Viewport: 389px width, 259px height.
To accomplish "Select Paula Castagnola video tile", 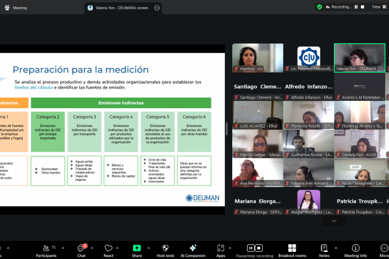I will point(359,172).
